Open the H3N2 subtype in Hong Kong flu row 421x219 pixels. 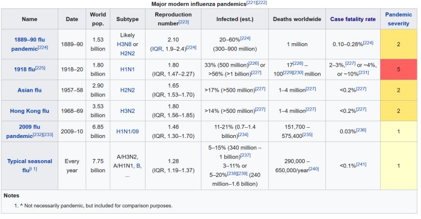[128, 111]
